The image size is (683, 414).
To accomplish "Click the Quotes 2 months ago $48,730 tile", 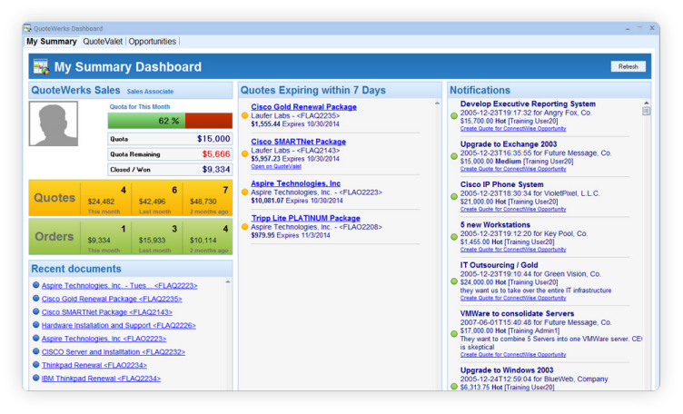I will 208,199.
